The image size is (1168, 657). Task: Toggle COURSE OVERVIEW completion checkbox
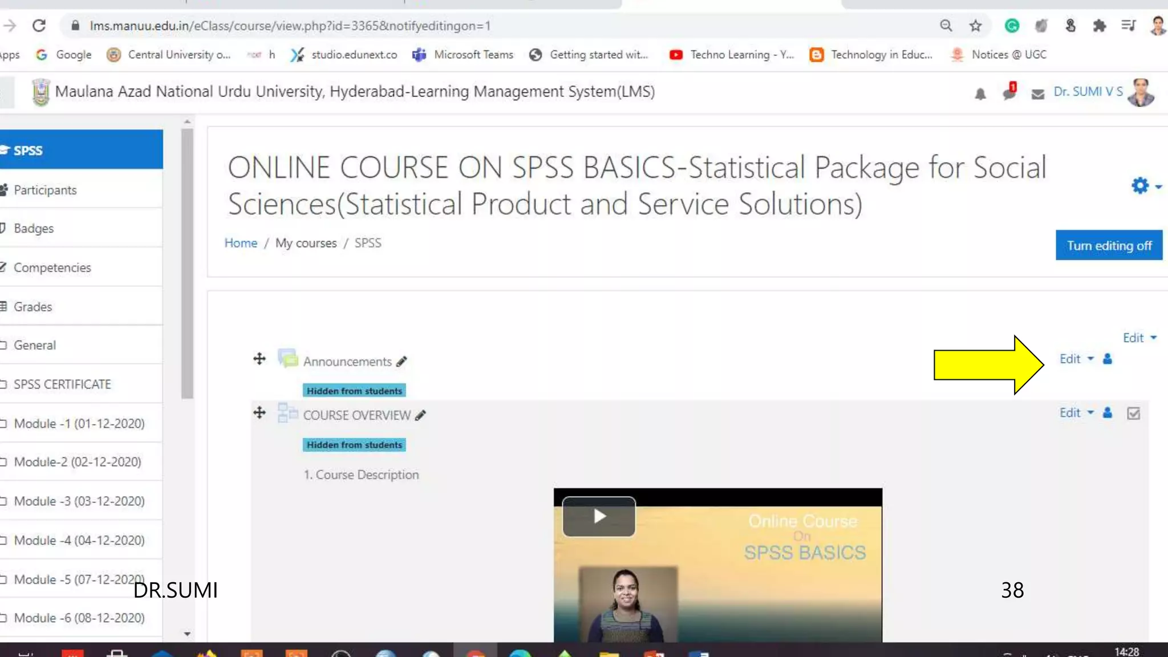[x=1133, y=413]
